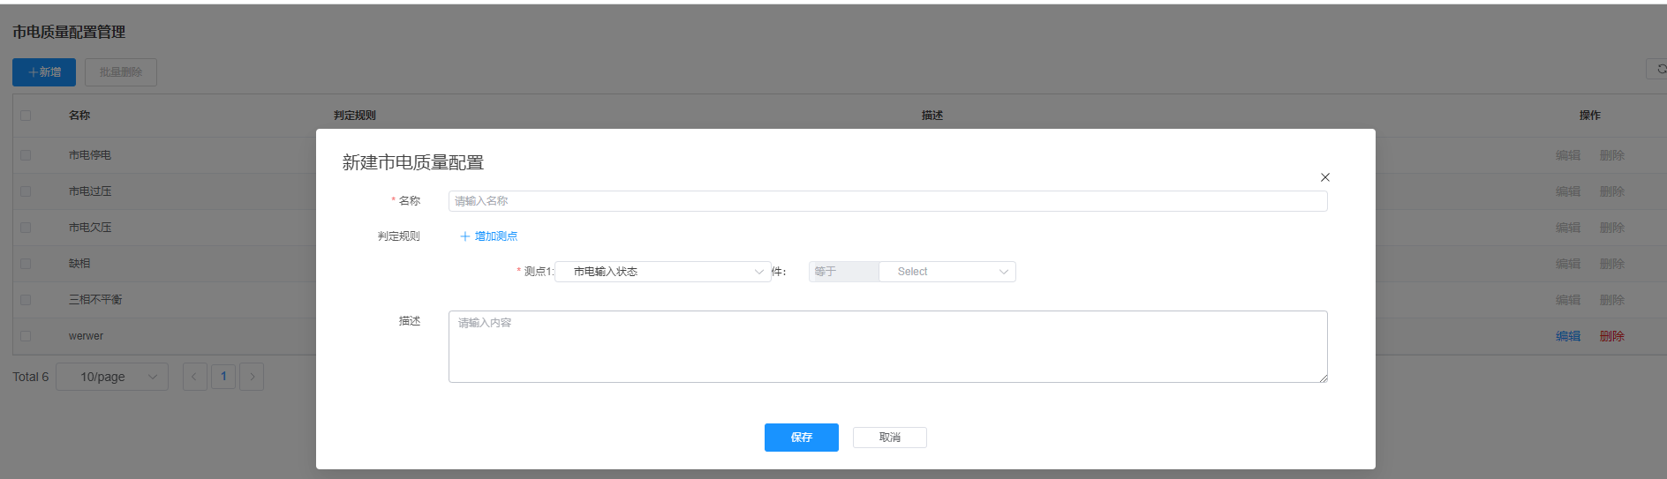Check the 缺相 row checkbox
Screen dimensions: 1667x479
point(26,264)
